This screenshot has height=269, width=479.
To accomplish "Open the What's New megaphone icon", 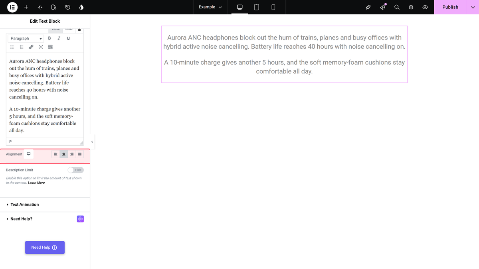I will pos(383,7).
